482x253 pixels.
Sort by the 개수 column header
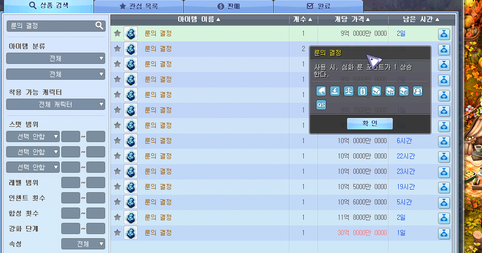[x=303, y=19]
